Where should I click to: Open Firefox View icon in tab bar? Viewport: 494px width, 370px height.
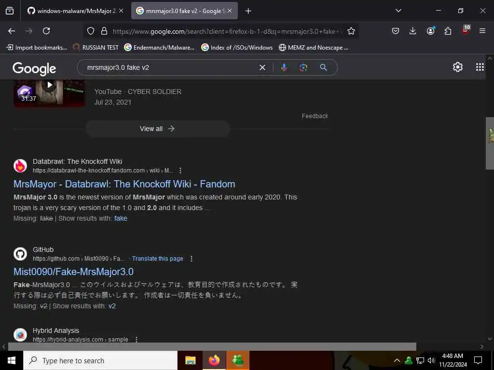[10, 11]
